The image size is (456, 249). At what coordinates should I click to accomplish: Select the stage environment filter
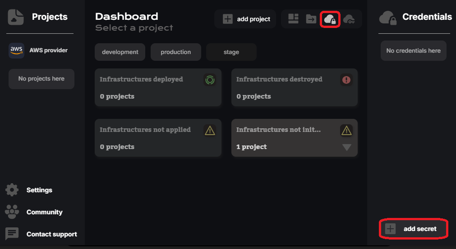[x=231, y=52]
